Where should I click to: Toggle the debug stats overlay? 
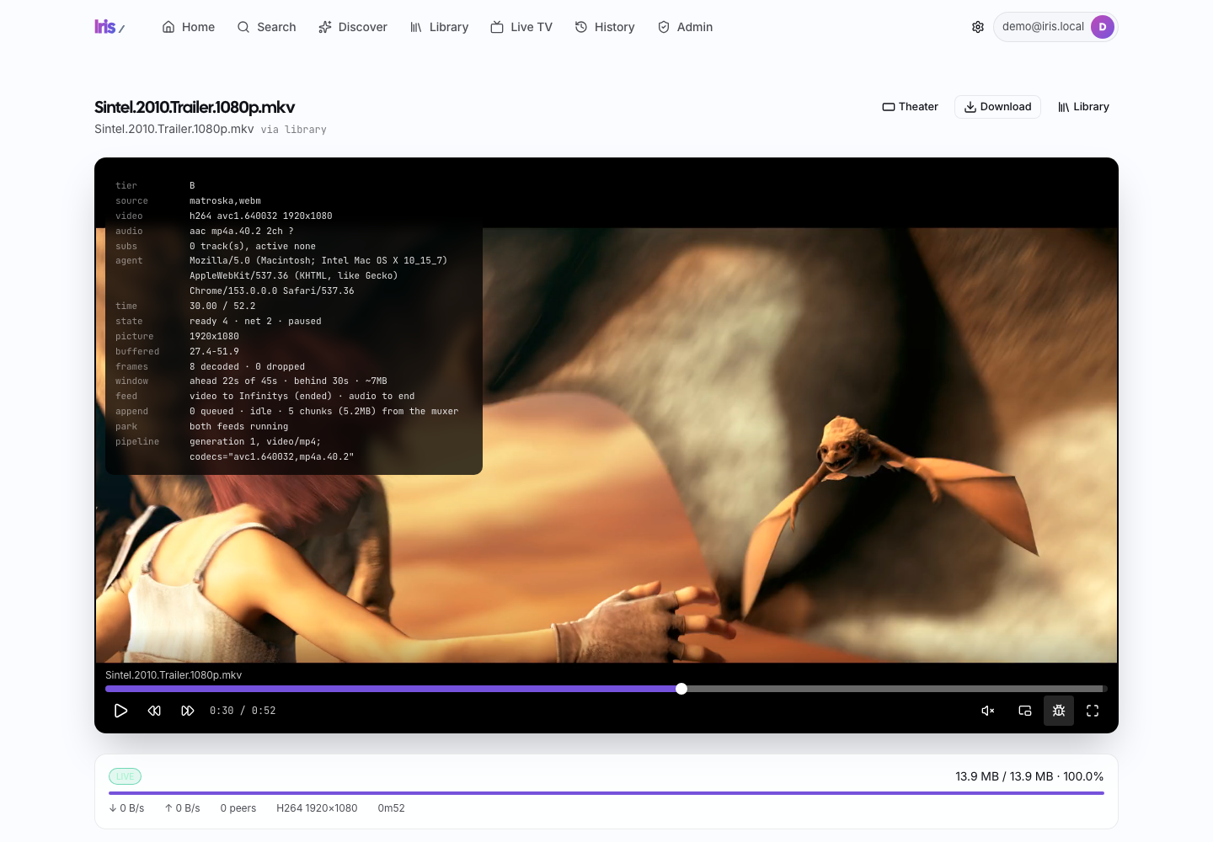1059,711
